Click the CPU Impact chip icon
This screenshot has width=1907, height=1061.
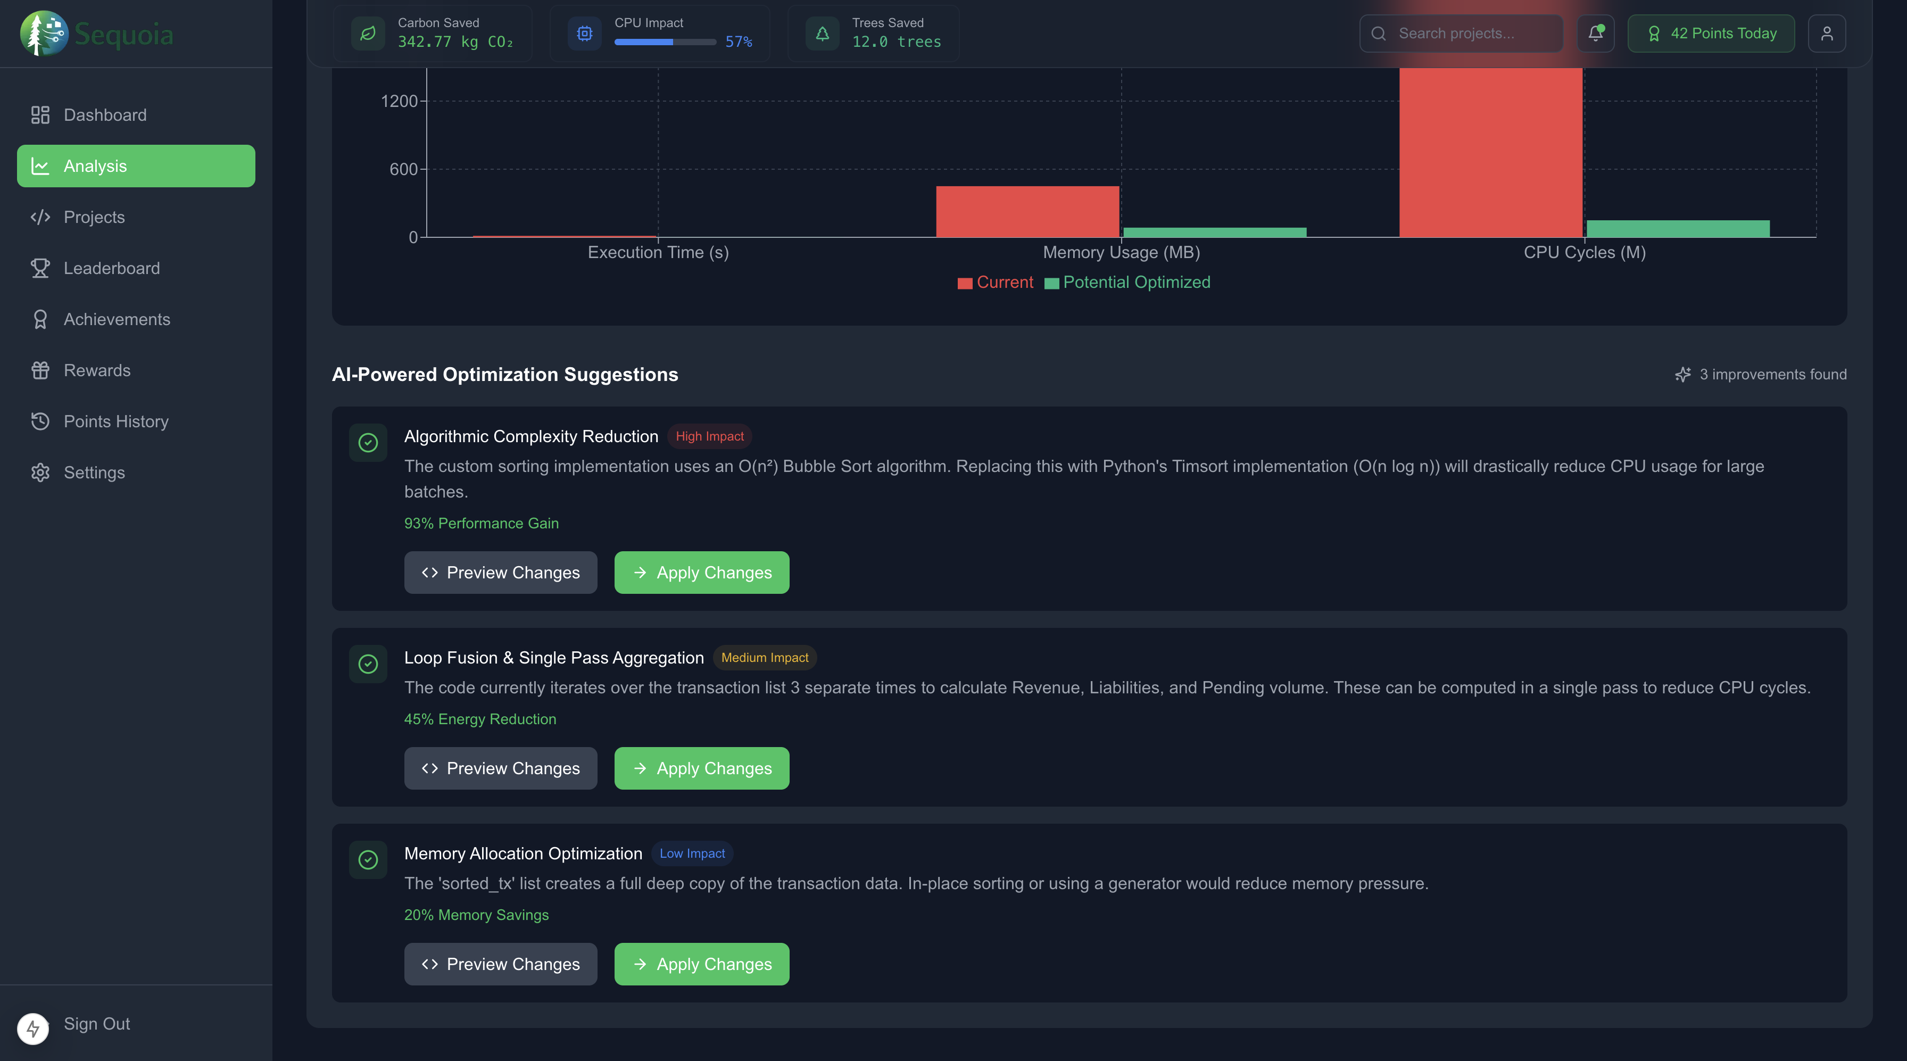[x=585, y=34]
